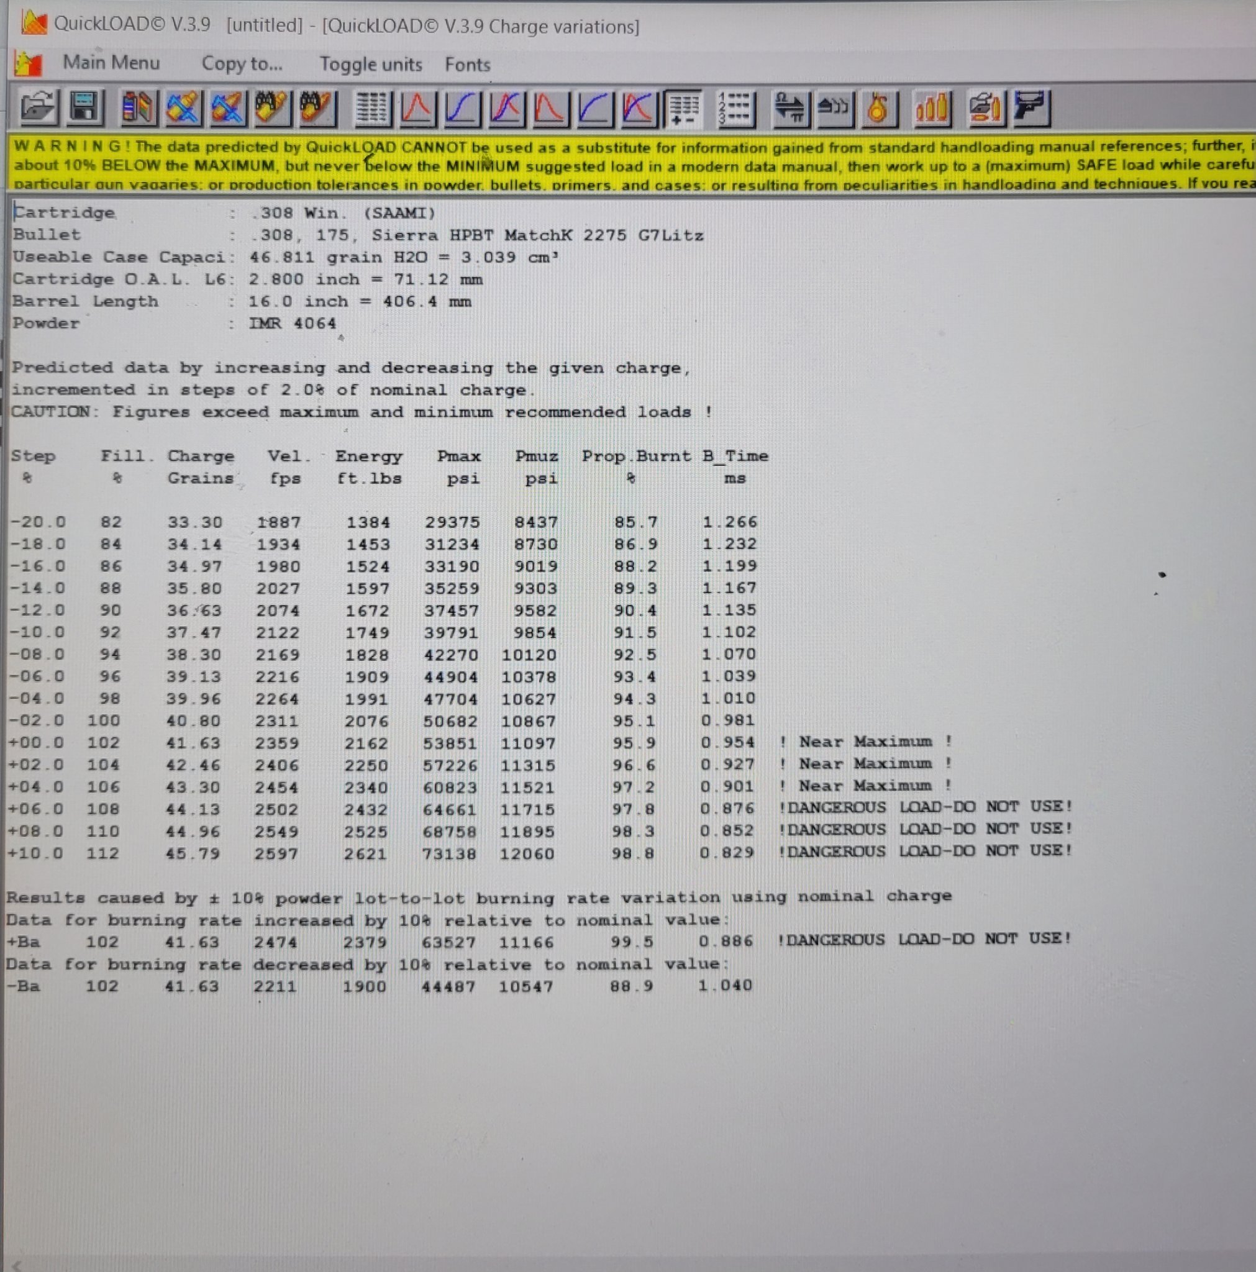Click the '+Ba' burning rate row label
The image size is (1256, 1272).
23,942
